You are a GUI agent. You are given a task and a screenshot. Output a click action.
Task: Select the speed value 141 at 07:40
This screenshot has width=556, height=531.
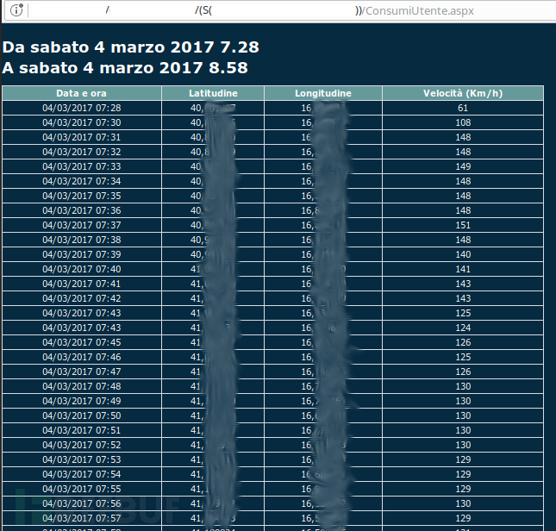463,269
